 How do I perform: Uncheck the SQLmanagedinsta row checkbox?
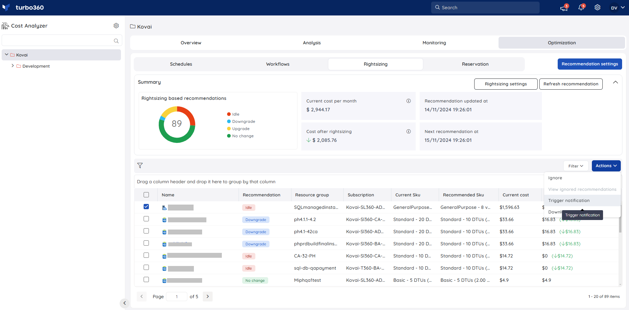(x=146, y=207)
